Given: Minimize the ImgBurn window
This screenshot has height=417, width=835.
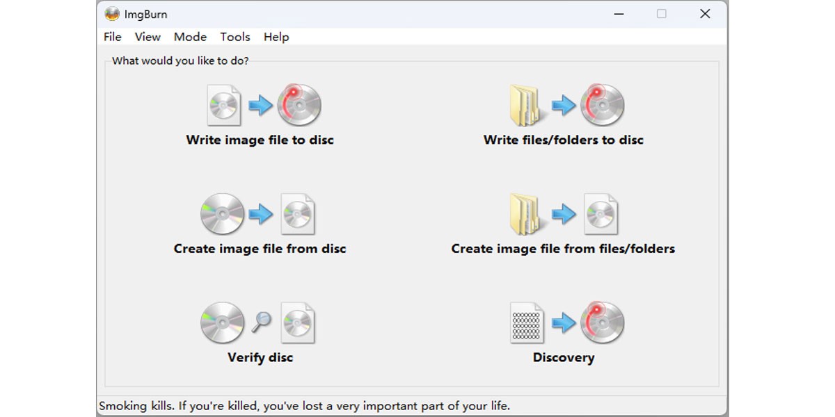Looking at the screenshot, I should pyautogui.click(x=617, y=14).
